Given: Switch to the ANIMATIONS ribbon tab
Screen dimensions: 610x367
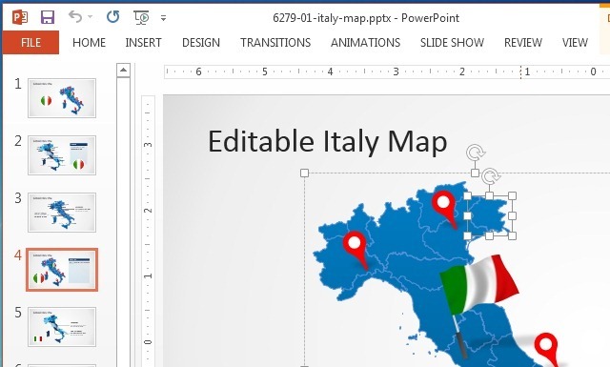Looking at the screenshot, I should coord(365,43).
